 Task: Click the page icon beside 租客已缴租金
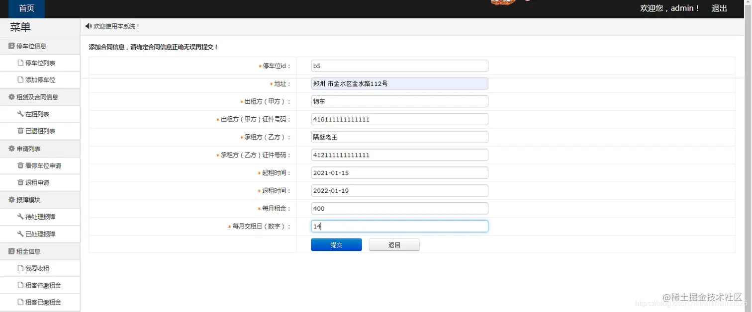tap(20, 303)
